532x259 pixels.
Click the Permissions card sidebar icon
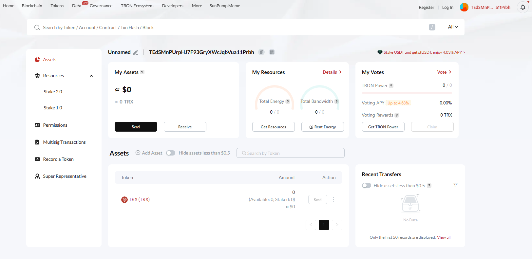pos(37,125)
